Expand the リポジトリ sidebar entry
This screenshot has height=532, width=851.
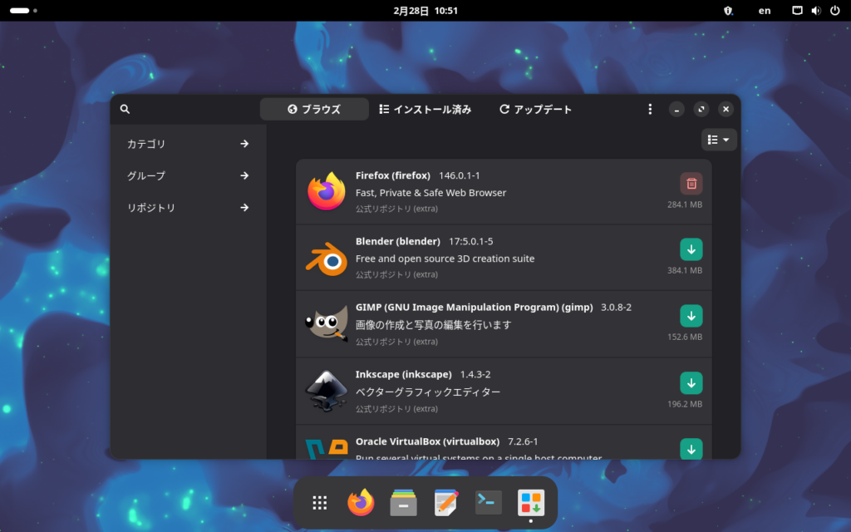[187, 208]
